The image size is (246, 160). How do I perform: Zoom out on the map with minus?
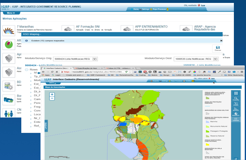[52, 98]
